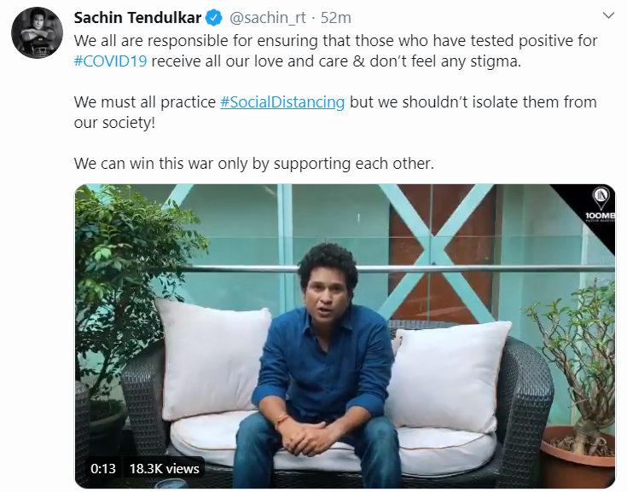Click the tweet line starting "We all are responsible"
Screen dimensions: 627x492
tap(335, 40)
